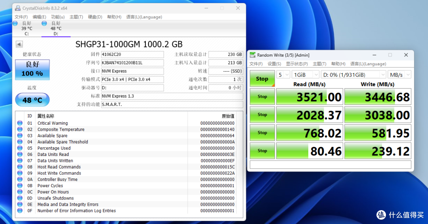Click the previous disk arrow button
428x224 pixels.
click(x=19, y=44)
